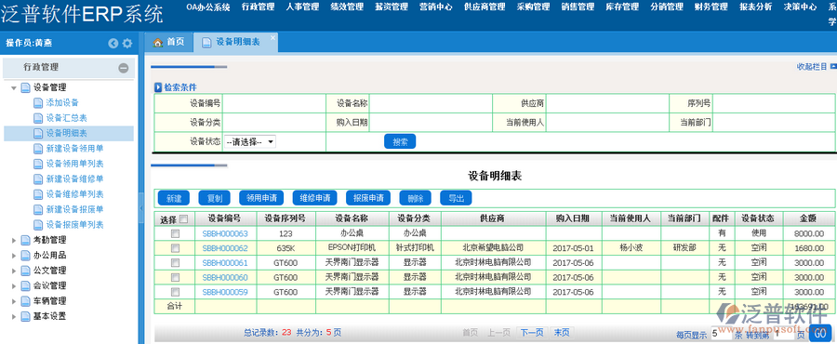Open 库存管理 in the top menu
This screenshot has width=837, height=344.
tap(622, 7)
